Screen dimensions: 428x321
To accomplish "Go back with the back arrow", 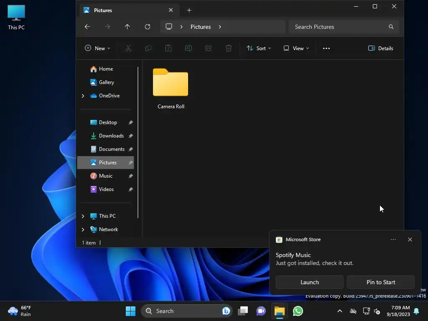I will point(87,27).
